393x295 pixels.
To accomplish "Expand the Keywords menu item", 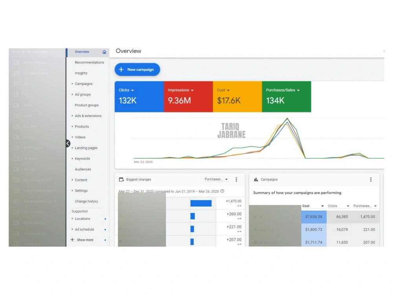I will click(x=72, y=158).
